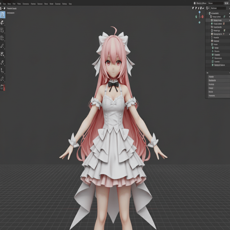Click the 'Fooede' button in the lower panel

(219, 77)
